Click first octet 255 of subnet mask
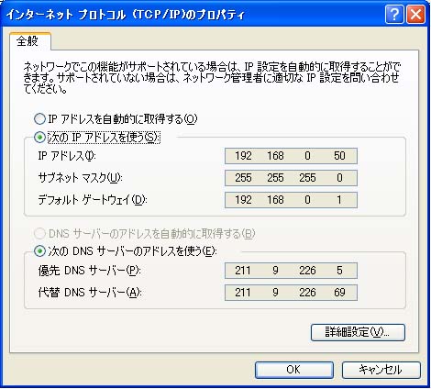431x389 pixels. click(x=243, y=178)
